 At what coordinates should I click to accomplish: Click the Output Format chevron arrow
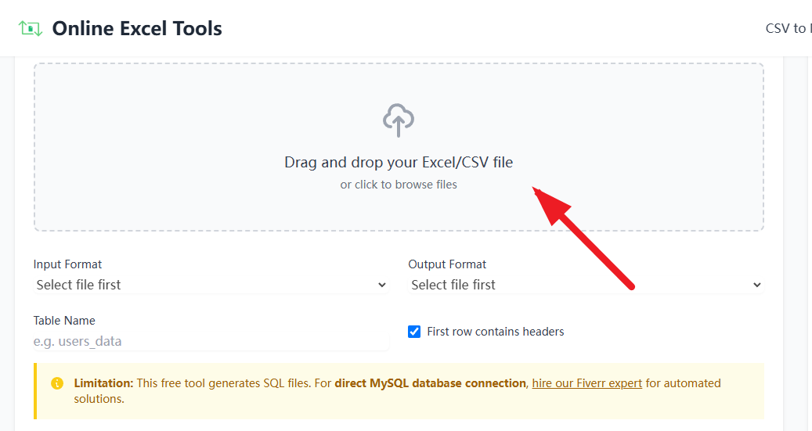coord(757,285)
